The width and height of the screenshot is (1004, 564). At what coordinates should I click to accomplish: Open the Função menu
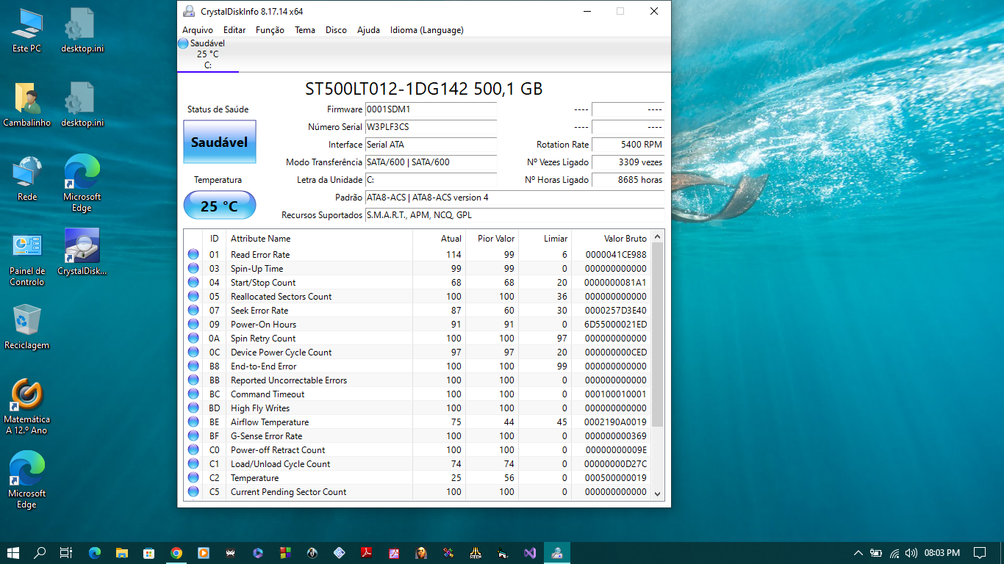[270, 30]
